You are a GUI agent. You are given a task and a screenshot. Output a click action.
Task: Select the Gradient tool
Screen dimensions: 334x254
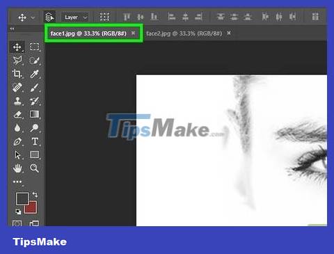click(34, 114)
